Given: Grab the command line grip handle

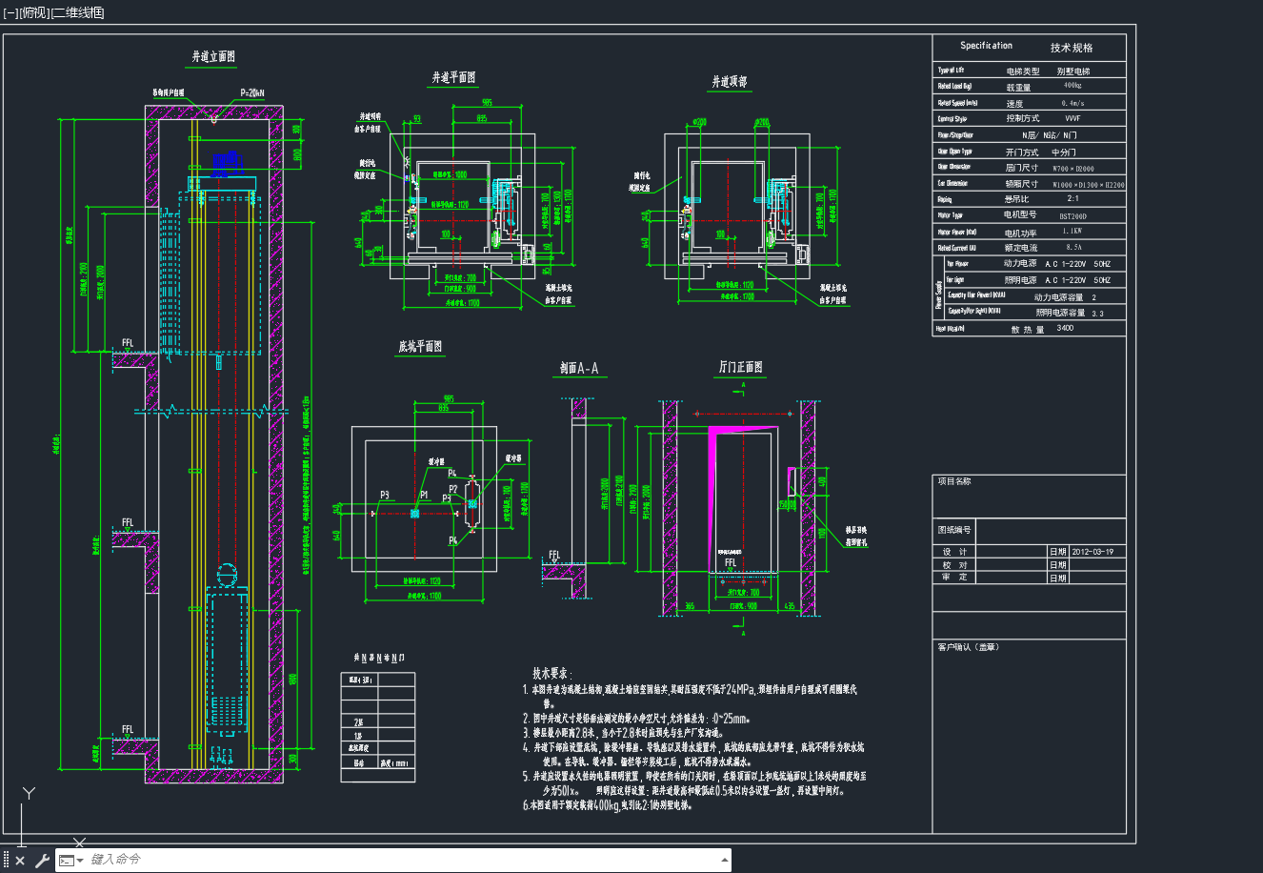Looking at the screenshot, I should (x=6, y=861).
